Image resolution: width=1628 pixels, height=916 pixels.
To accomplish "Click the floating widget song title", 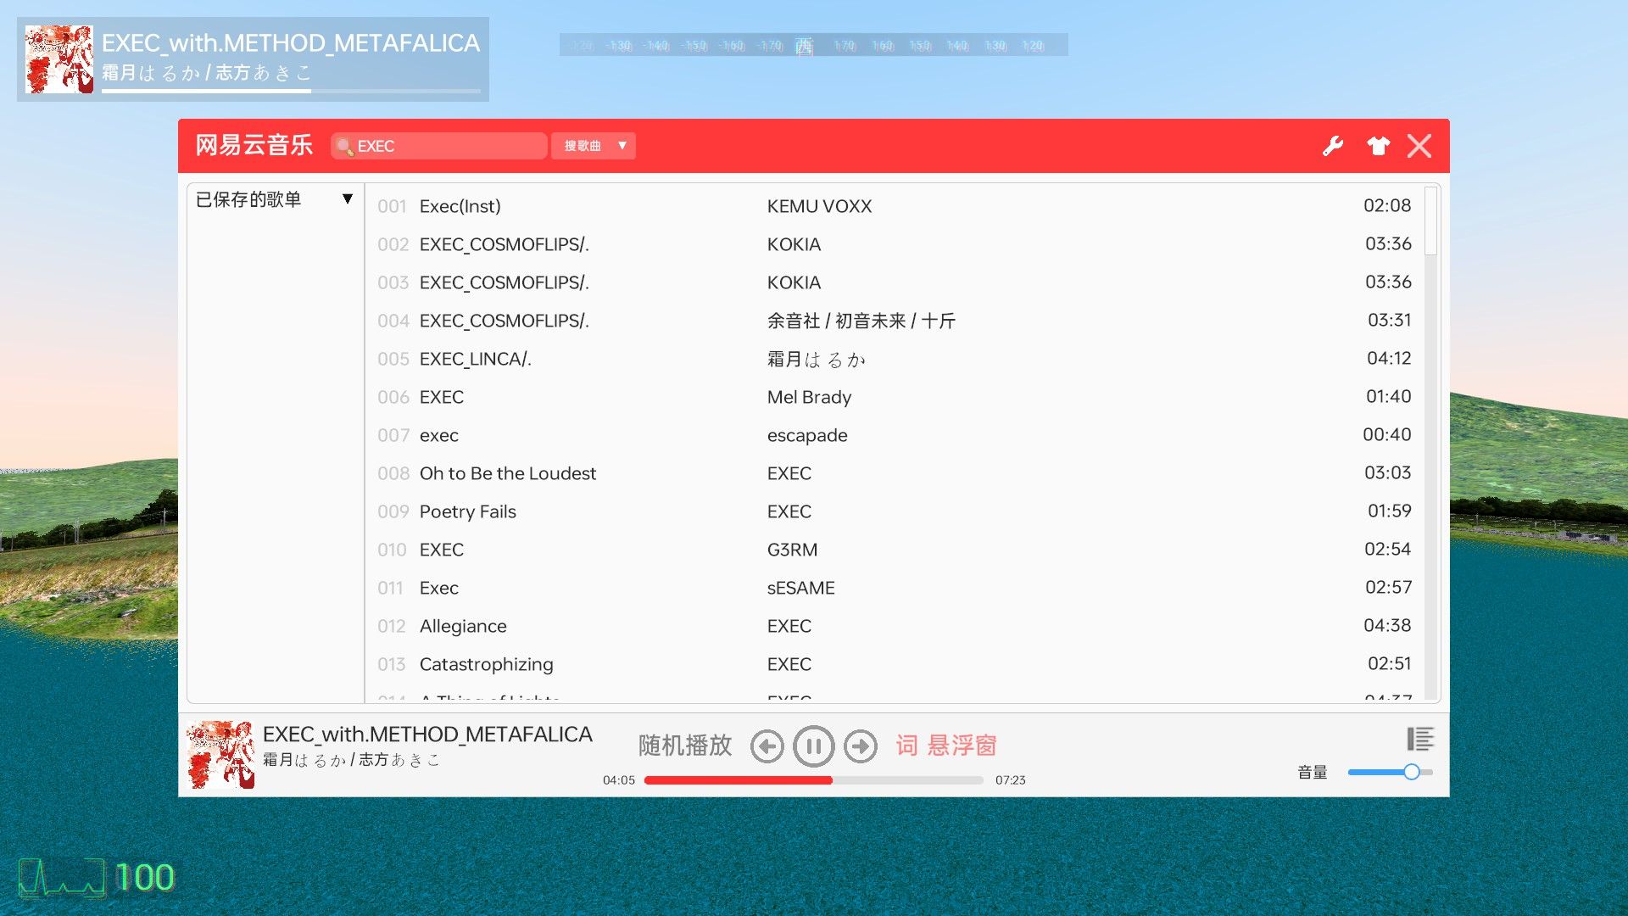I will coord(291,43).
